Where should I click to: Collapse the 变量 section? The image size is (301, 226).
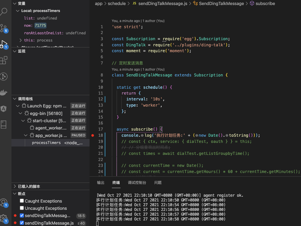click(x=15, y=3)
